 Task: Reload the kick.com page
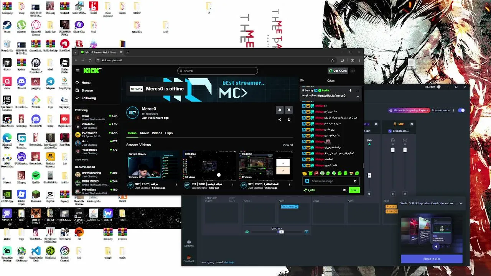(x=90, y=60)
